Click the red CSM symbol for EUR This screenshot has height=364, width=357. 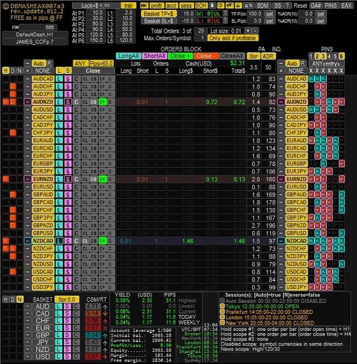[x=105, y=328]
